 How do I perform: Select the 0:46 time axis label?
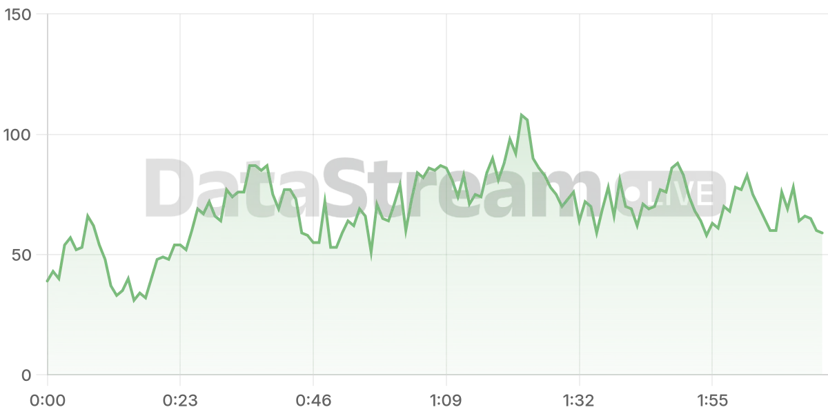tap(313, 401)
